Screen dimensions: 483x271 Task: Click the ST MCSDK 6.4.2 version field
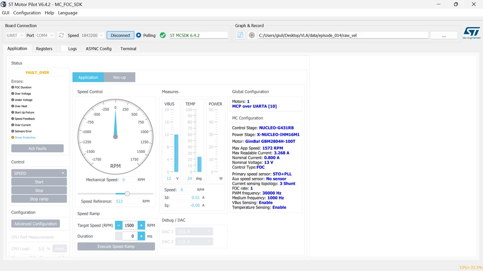pos(198,35)
